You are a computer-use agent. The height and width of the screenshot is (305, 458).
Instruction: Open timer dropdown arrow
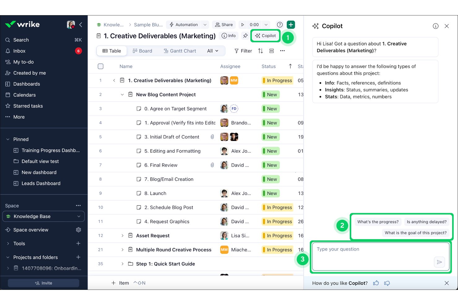point(266,25)
